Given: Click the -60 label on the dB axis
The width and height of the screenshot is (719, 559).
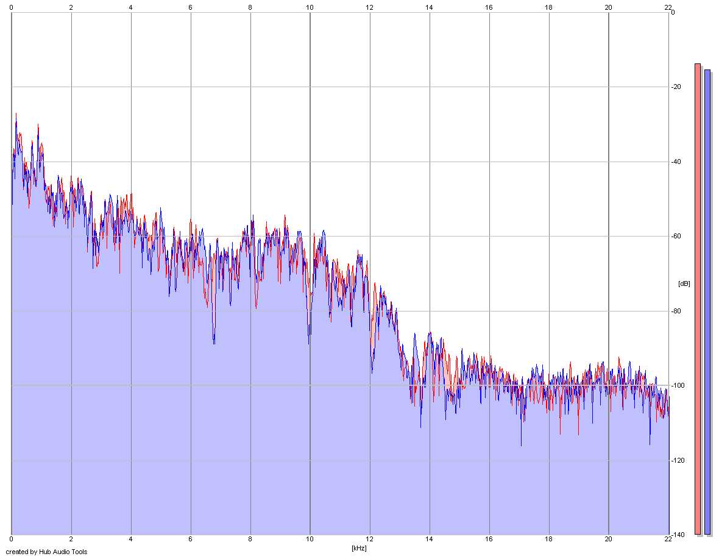Looking at the screenshot, I should click(676, 236).
